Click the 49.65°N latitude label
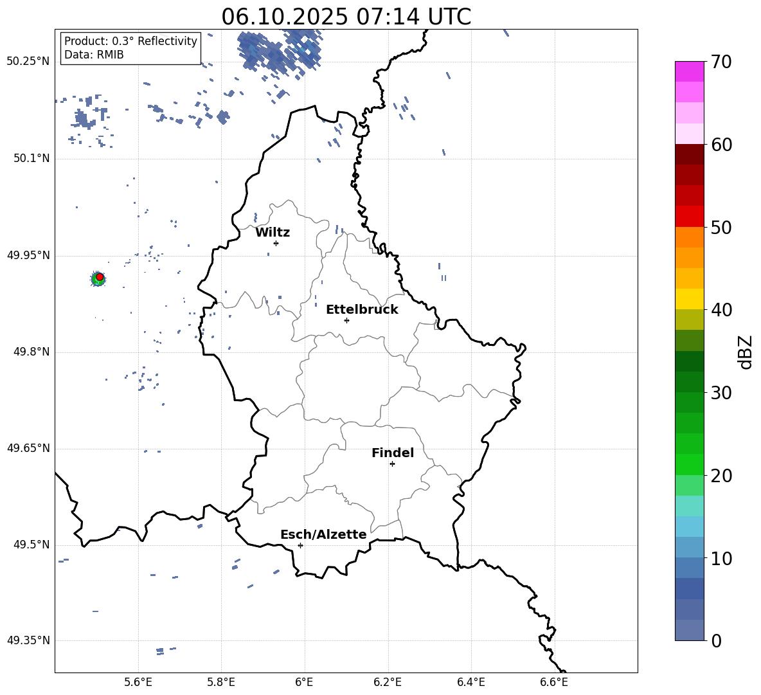 28,448
